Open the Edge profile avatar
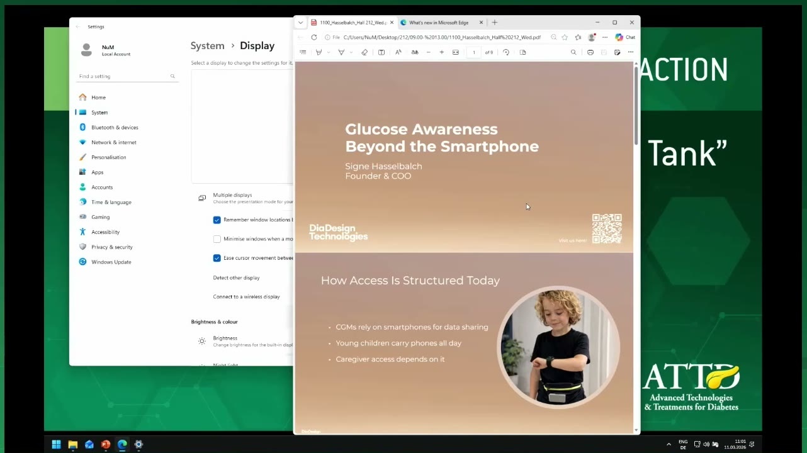The width and height of the screenshot is (807, 453). pyautogui.click(x=592, y=37)
